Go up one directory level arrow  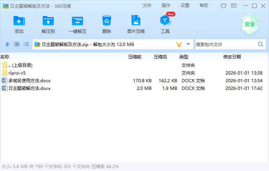click(x=7, y=44)
